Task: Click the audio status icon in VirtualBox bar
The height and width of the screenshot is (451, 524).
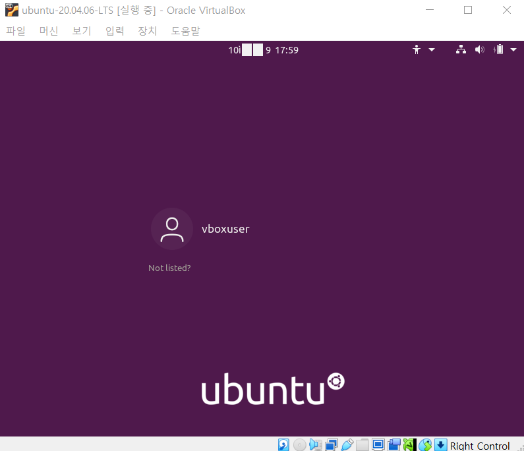Action: tap(315, 445)
